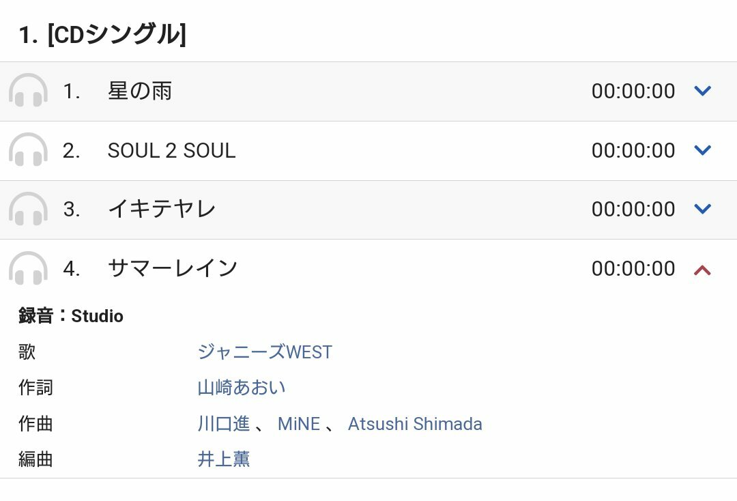Expand details for SOUL 2 SOUL
The image size is (737, 501).
(x=702, y=150)
